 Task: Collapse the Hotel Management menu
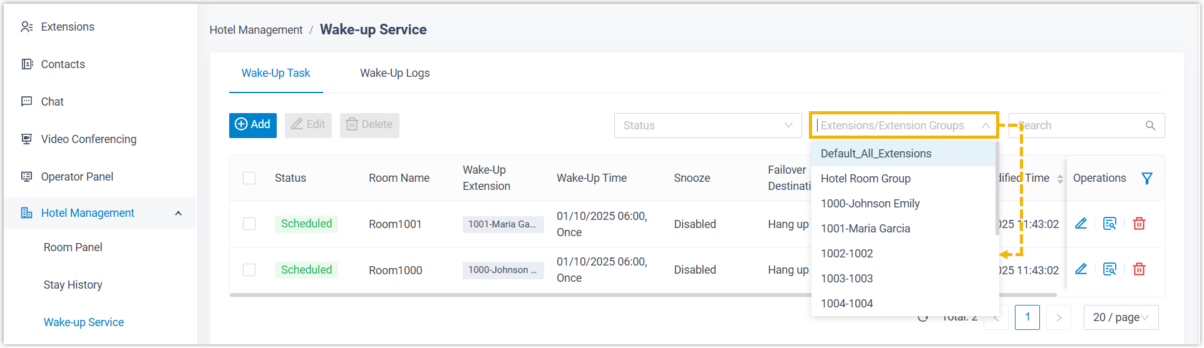click(x=178, y=213)
